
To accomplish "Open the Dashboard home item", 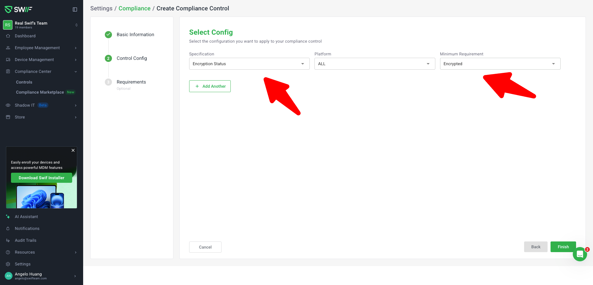I will 25,36.
